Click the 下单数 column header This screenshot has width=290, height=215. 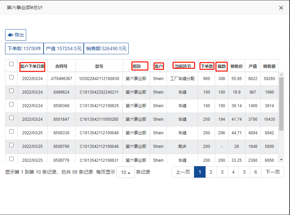click(x=207, y=66)
